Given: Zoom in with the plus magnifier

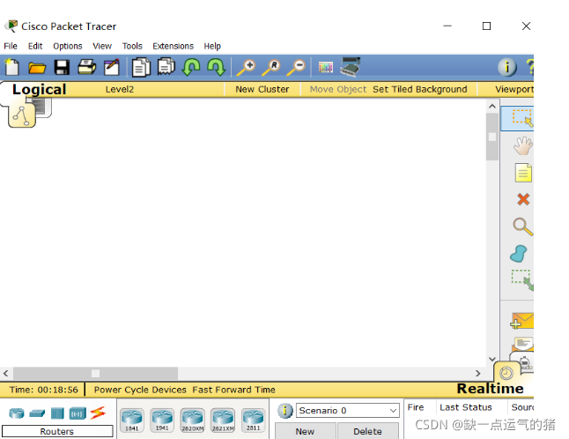Looking at the screenshot, I should [x=246, y=68].
